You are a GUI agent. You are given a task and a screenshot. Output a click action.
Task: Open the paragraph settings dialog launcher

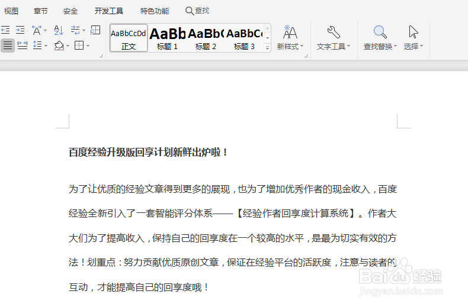(x=101, y=56)
